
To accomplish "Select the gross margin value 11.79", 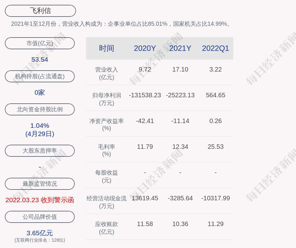I will click(145, 147).
